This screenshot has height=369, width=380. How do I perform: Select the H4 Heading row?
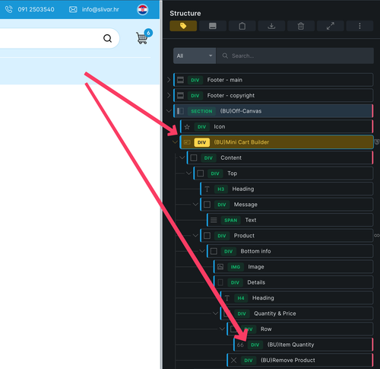[296, 298]
